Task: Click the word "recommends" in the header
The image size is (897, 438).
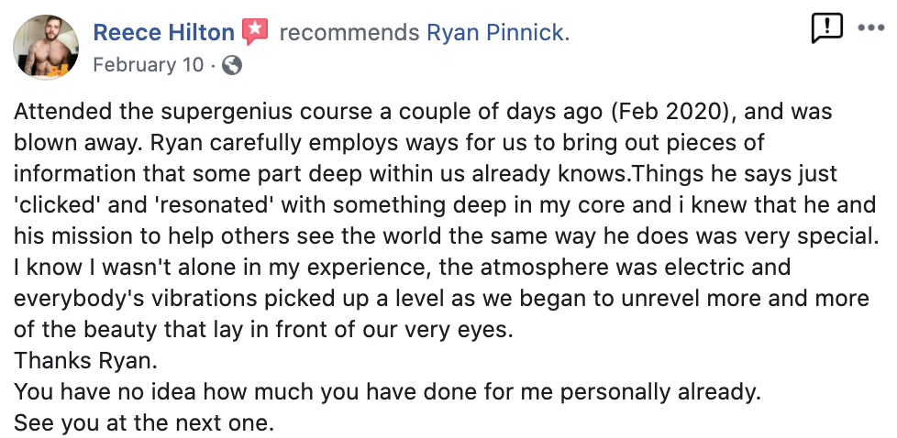Action: click(x=349, y=33)
